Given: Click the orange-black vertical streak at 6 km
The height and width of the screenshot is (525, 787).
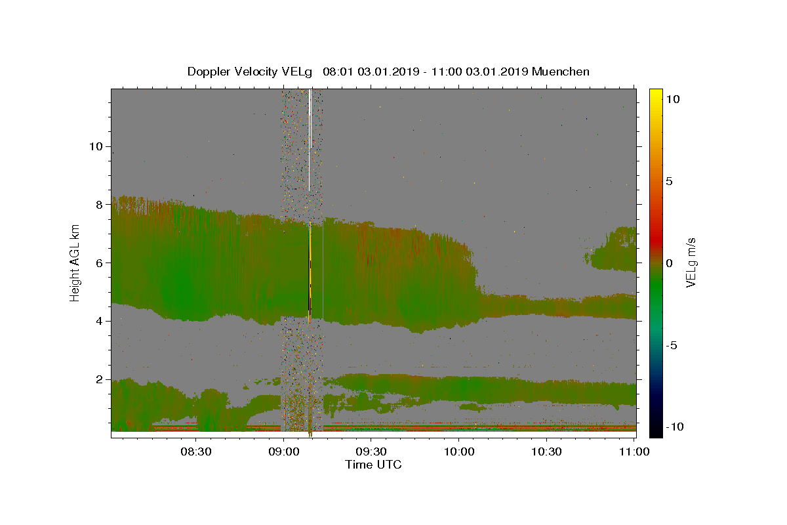Looking at the screenshot, I should pyautogui.click(x=310, y=272).
